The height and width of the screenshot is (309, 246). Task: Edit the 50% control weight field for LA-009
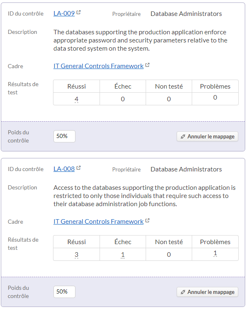point(64,136)
